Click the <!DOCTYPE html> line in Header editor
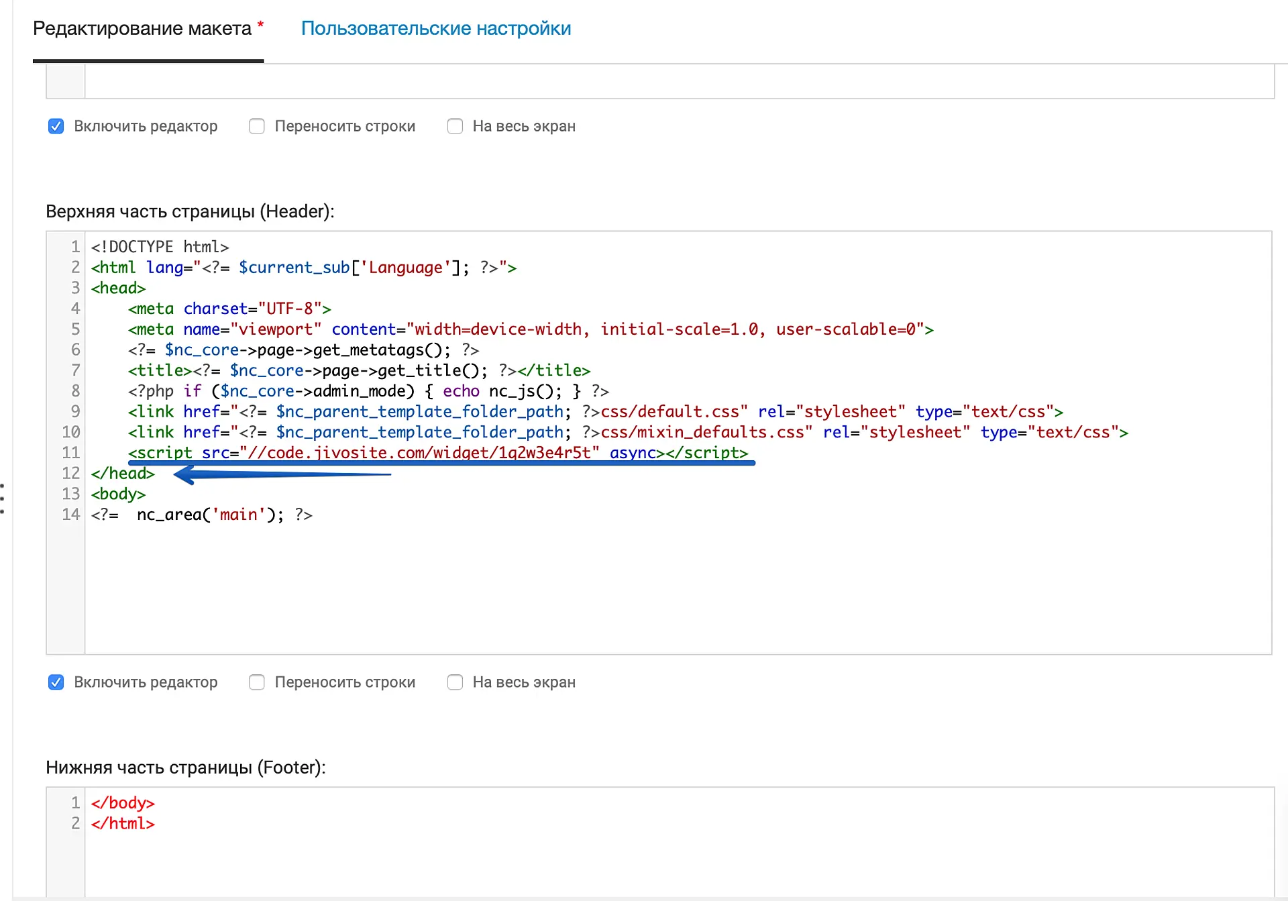1288x901 pixels. [160, 247]
